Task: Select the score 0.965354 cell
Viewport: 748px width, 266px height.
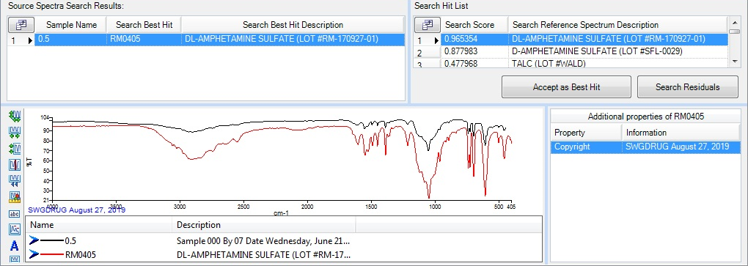Action: coord(474,39)
